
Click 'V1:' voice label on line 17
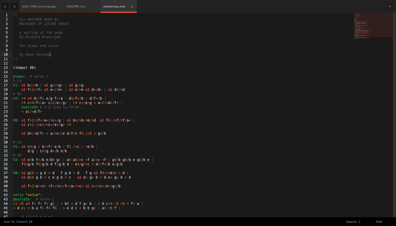tap(16, 85)
